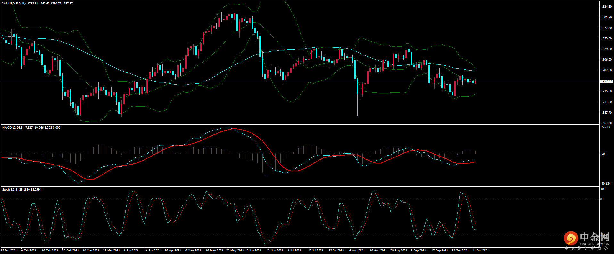Click the MACD 35.713 scale value
Viewport: 614px width, 254px height.
point(605,127)
